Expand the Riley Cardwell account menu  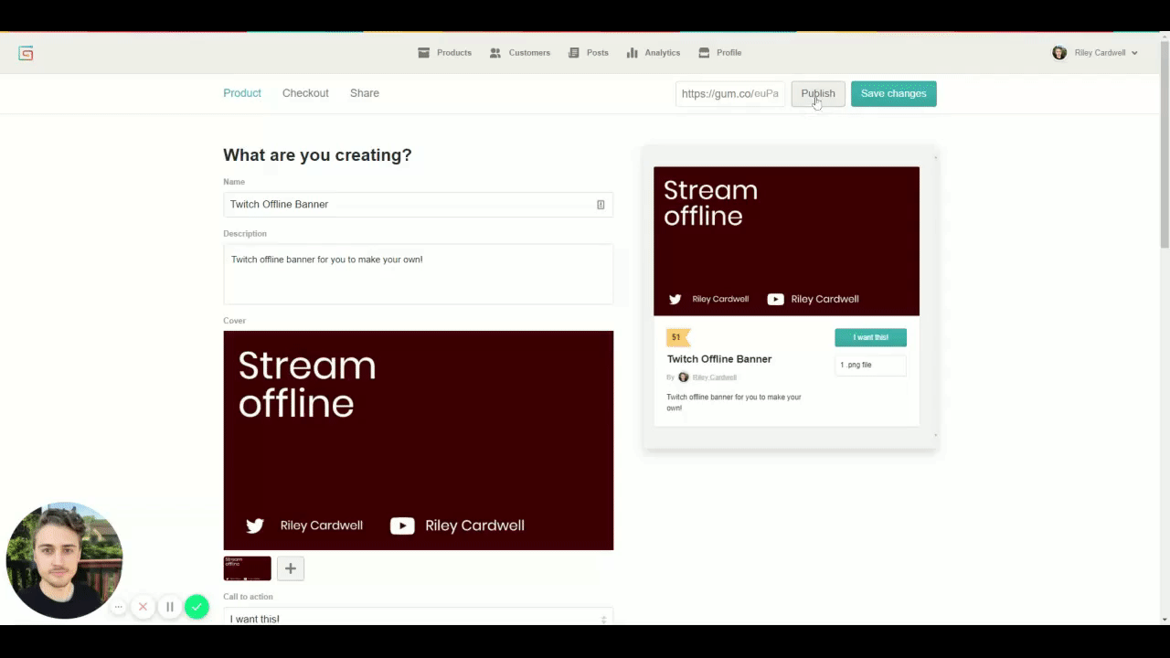[1095, 53]
